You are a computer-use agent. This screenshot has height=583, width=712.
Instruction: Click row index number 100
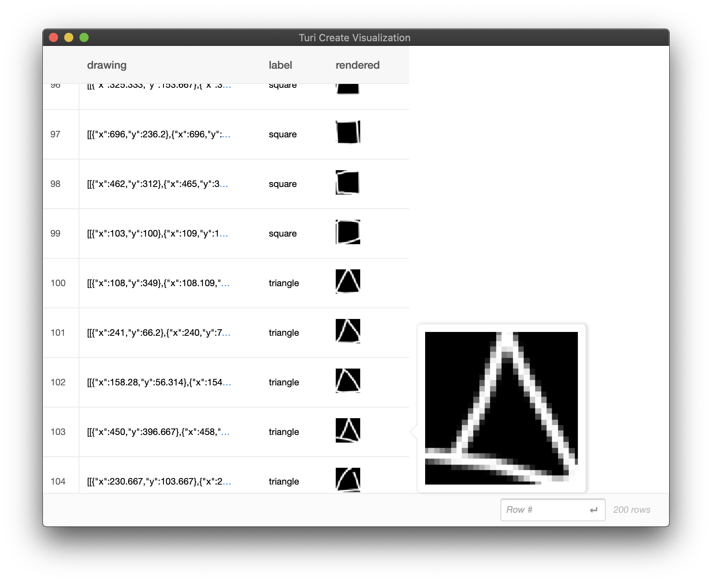(58, 283)
